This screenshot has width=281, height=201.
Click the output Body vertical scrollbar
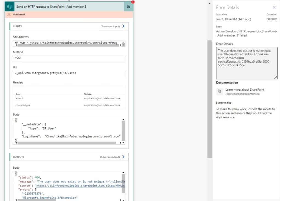[123, 183]
